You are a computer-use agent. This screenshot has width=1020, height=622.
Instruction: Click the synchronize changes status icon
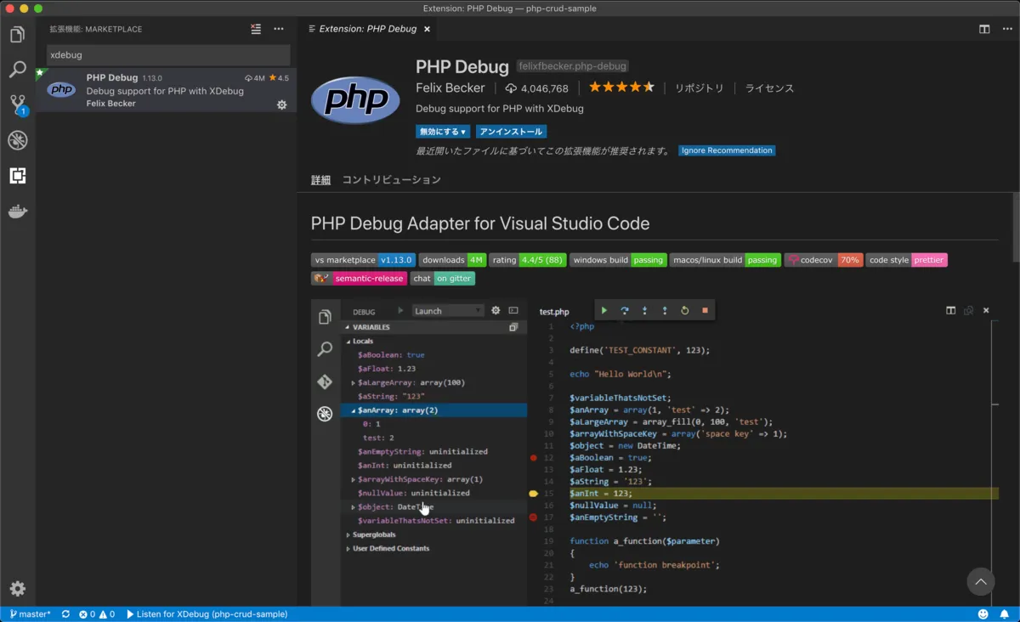(65, 614)
